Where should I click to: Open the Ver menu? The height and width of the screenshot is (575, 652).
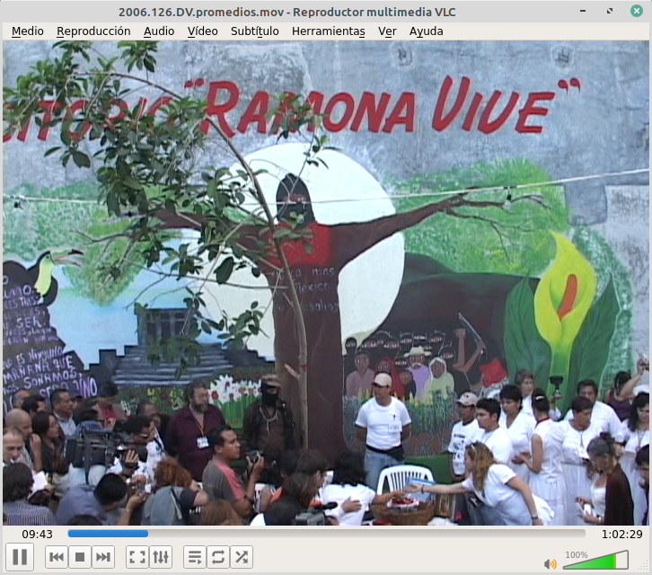[x=387, y=31]
